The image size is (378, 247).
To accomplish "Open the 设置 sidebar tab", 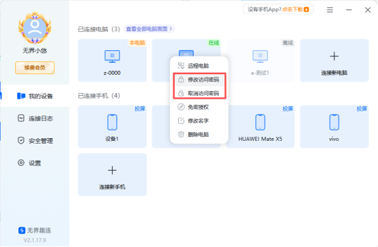I will tap(35, 163).
